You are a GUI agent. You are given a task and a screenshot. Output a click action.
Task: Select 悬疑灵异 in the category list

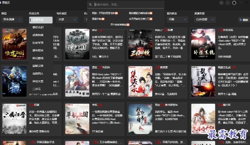pos(41,66)
